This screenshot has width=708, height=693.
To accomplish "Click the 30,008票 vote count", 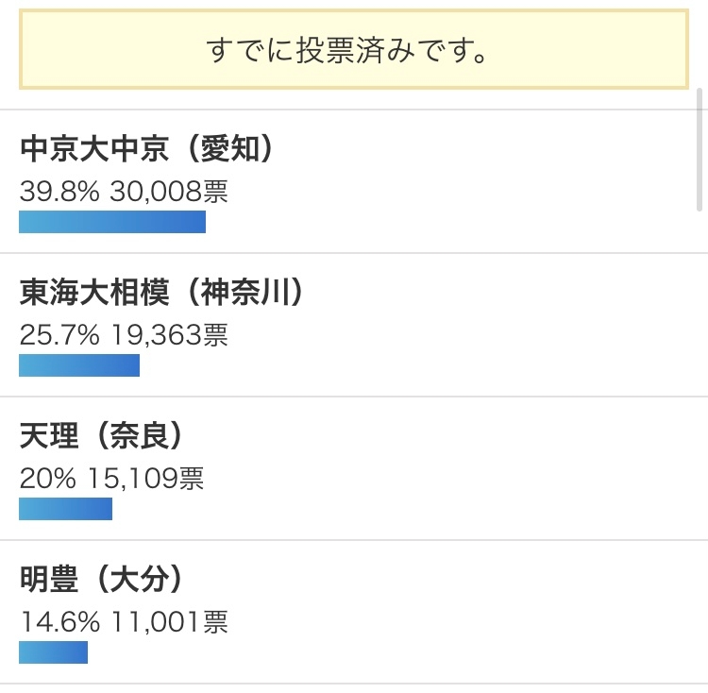I will (169, 192).
